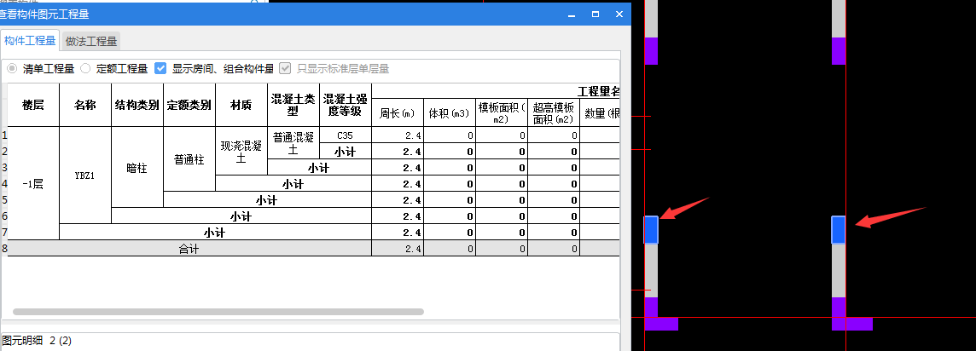Toggle 只显示标准层单层量 checkbox
Viewport: 976px width, 351px height.
pos(285,68)
